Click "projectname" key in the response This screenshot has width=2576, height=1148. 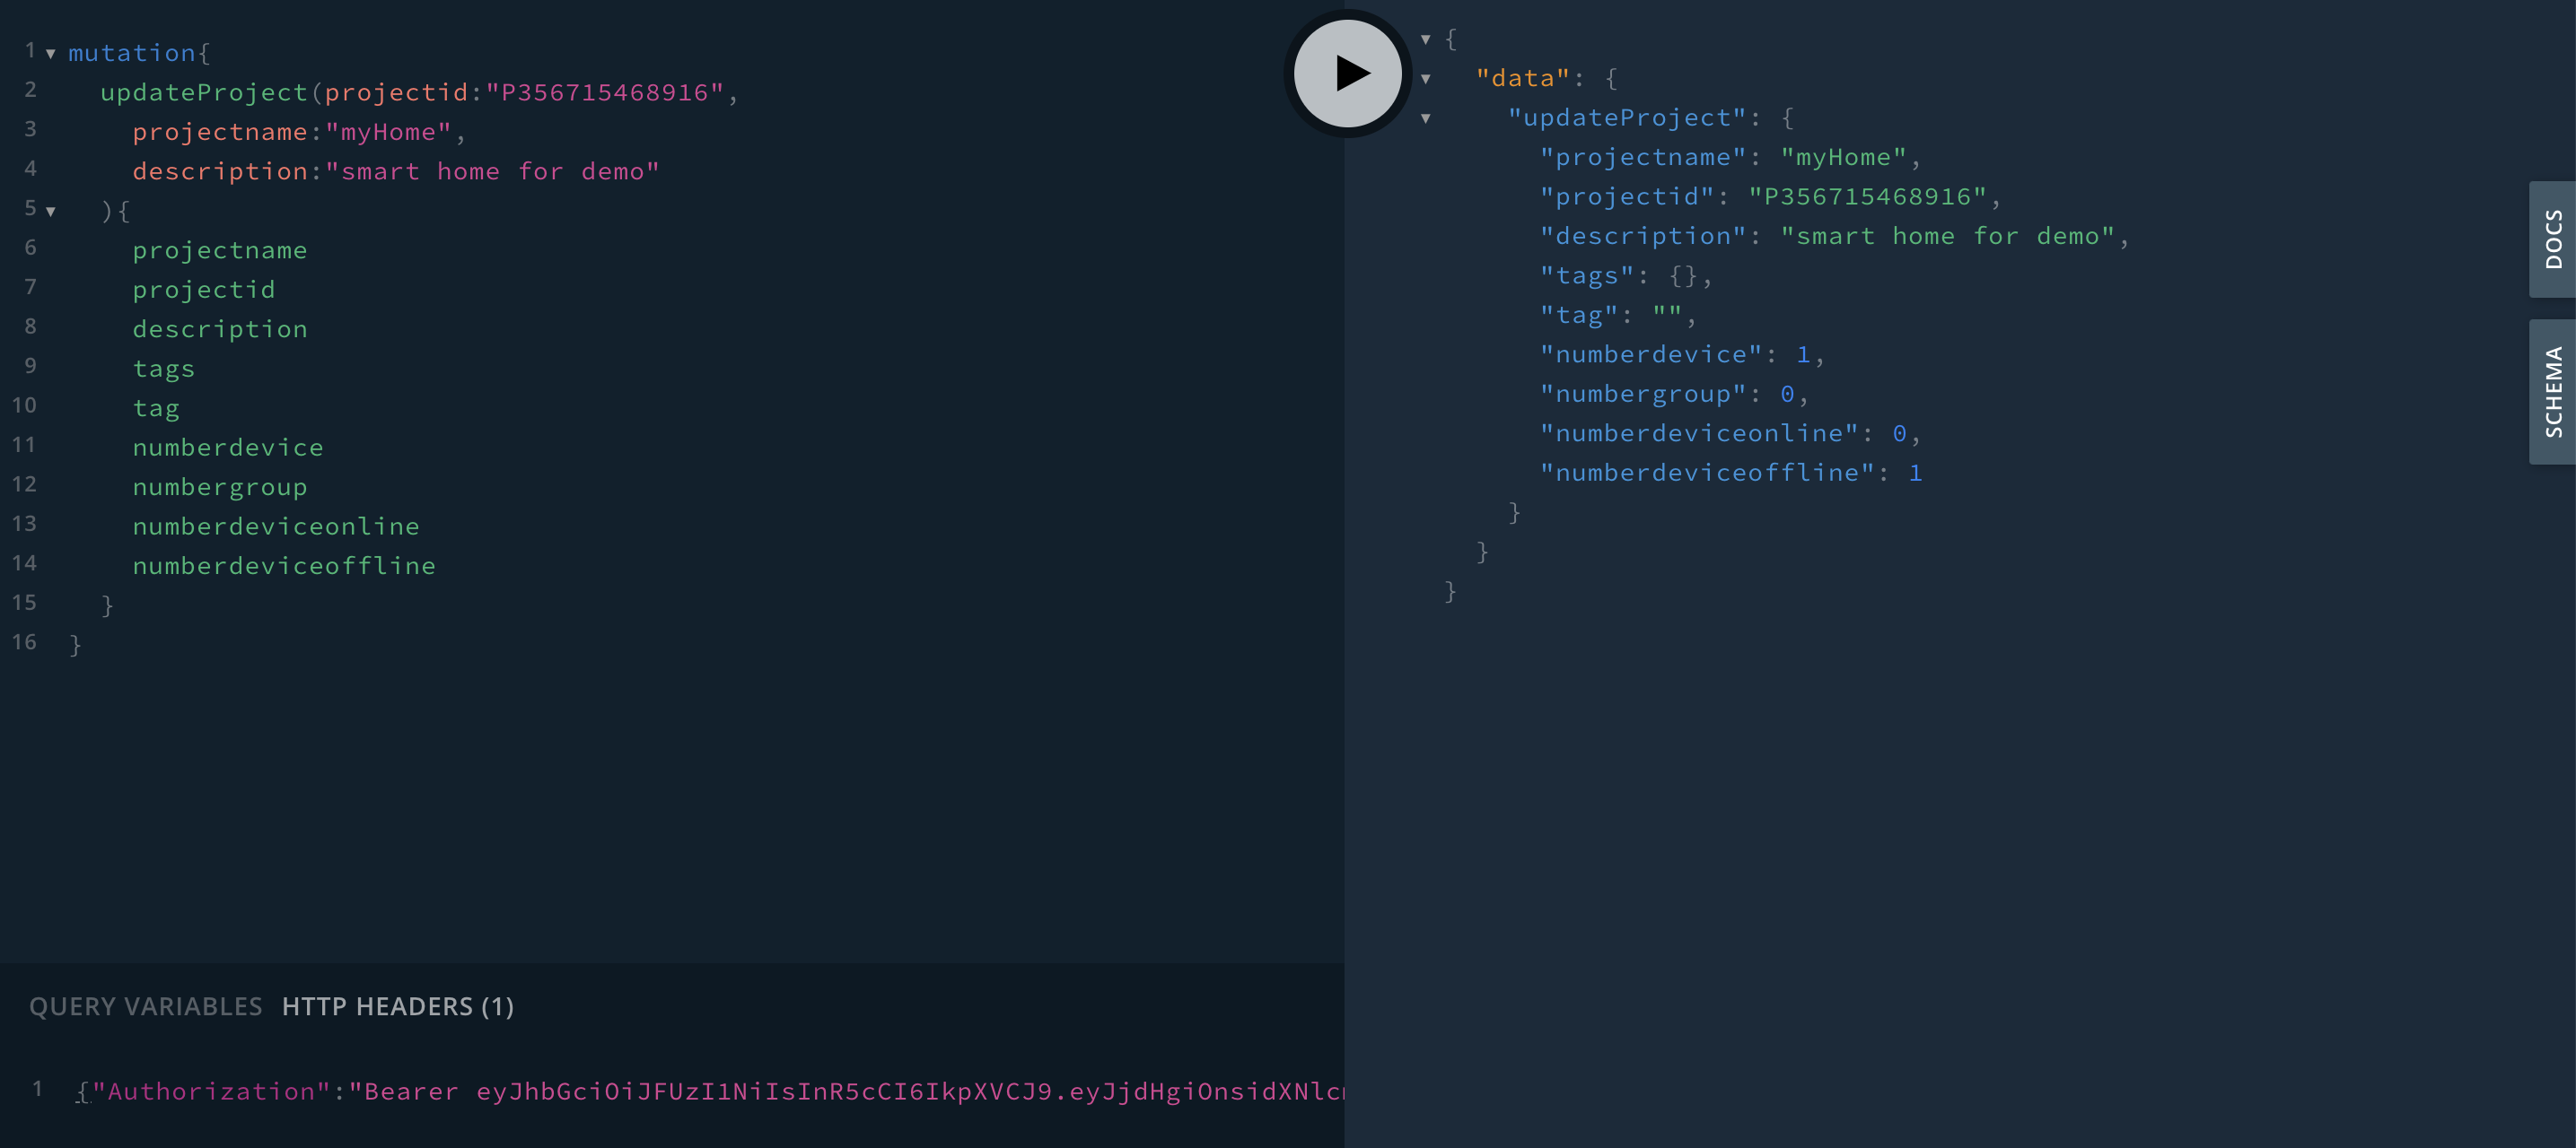tap(1643, 157)
